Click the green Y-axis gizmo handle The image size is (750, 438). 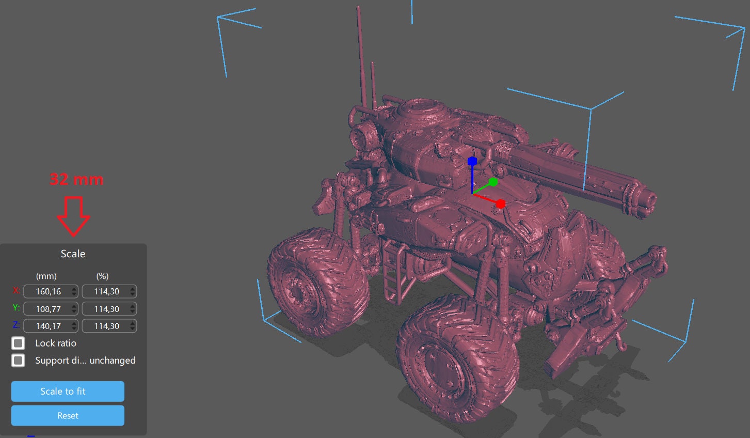493,182
